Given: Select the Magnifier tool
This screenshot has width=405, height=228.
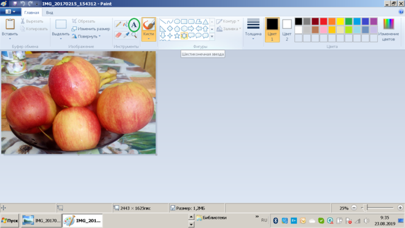Looking at the screenshot, I should click(134, 35).
